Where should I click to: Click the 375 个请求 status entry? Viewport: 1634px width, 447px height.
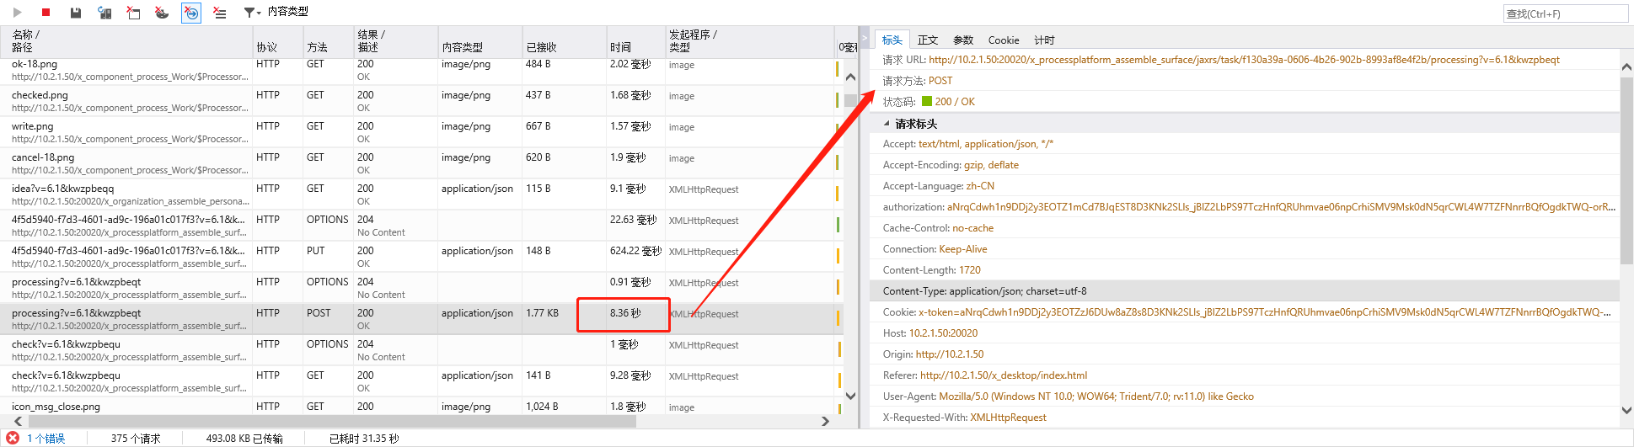point(136,439)
